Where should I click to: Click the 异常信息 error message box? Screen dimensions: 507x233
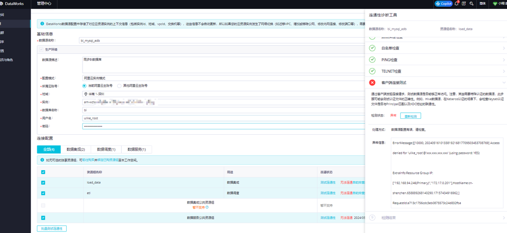(x=447, y=173)
